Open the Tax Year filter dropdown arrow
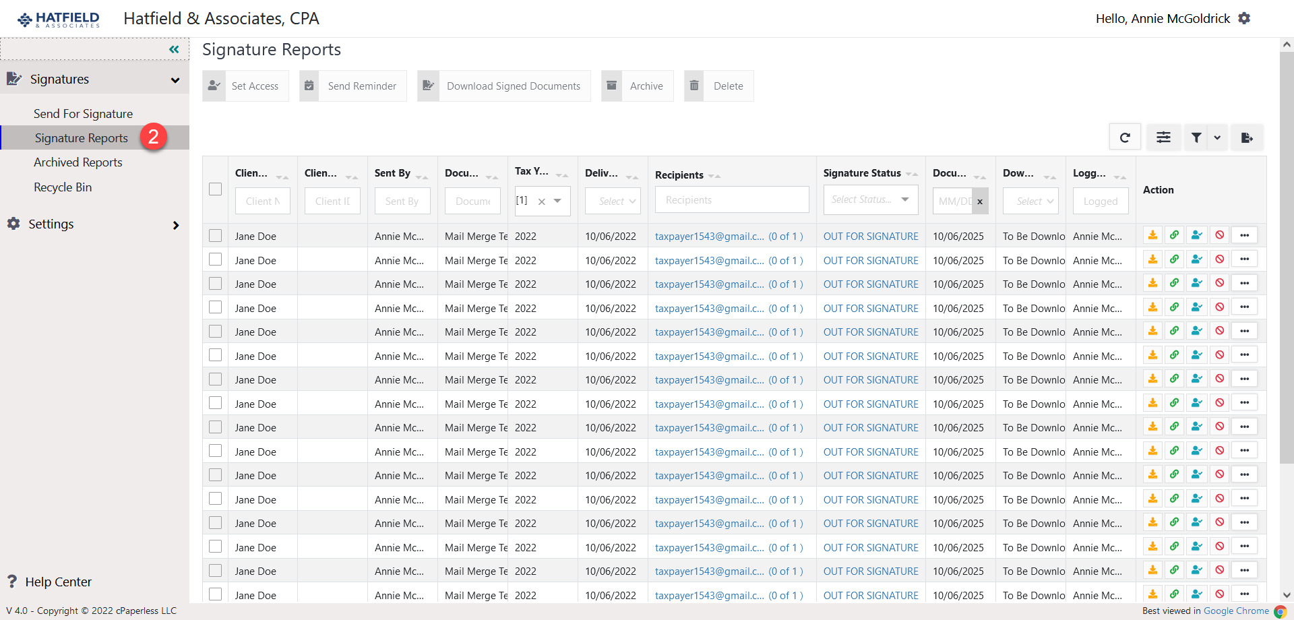1294x620 pixels. tap(557, 201)
